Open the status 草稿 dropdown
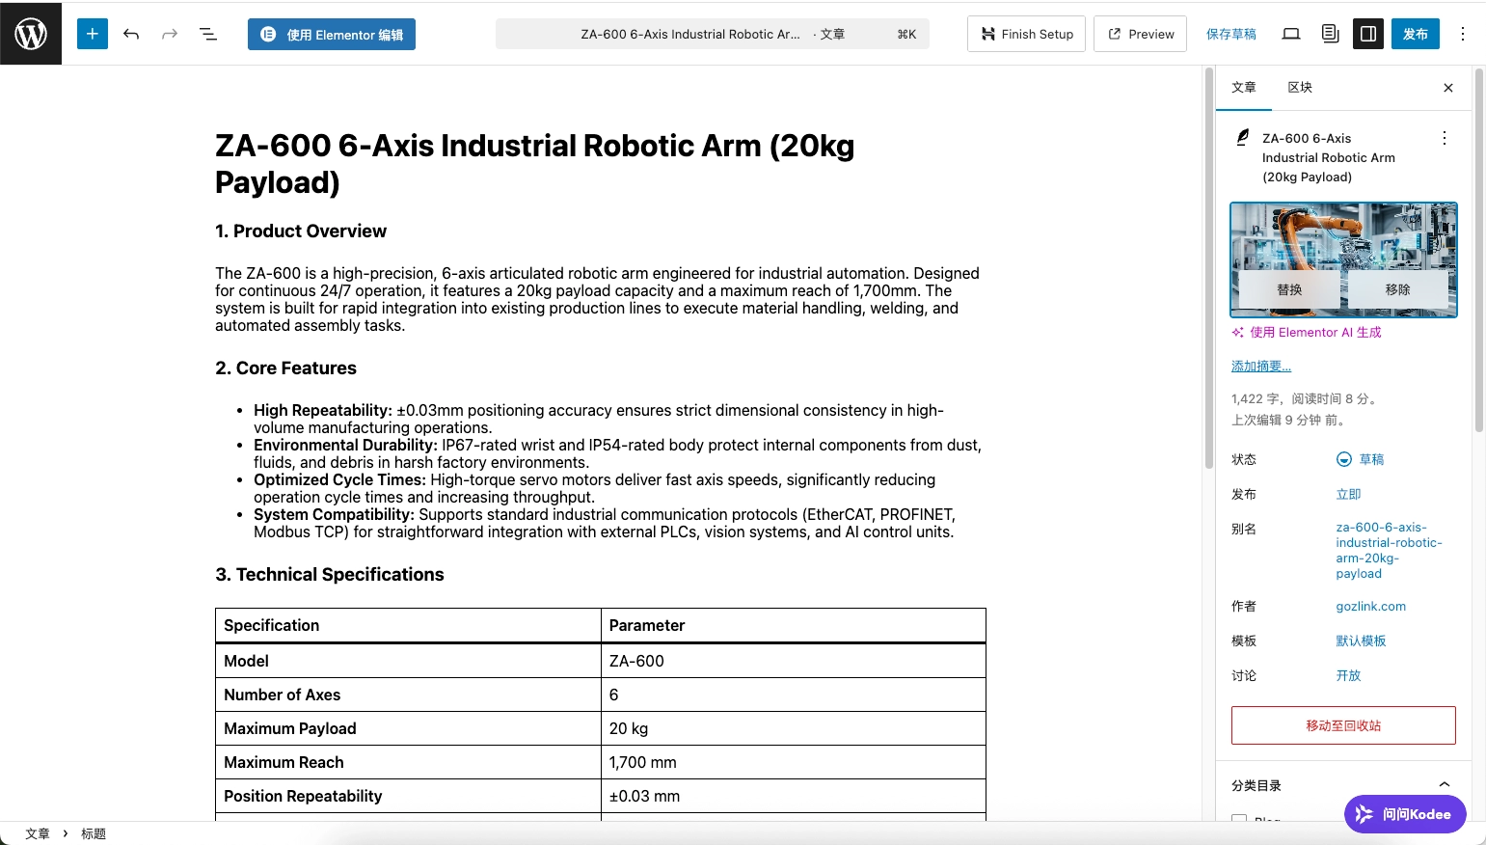The height and width of the screenshot is (845, 1486). pos(1360,459)
